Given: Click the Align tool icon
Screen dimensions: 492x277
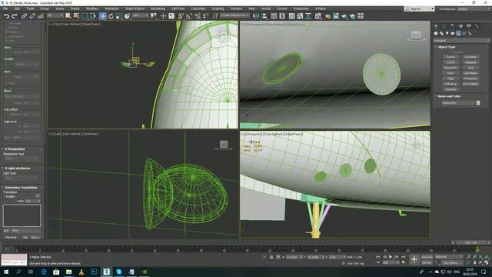Looking at the screenshot, I should [x=264, y=15].
